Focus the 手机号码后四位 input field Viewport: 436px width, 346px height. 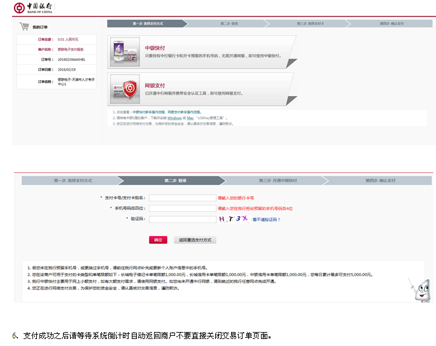183,209
